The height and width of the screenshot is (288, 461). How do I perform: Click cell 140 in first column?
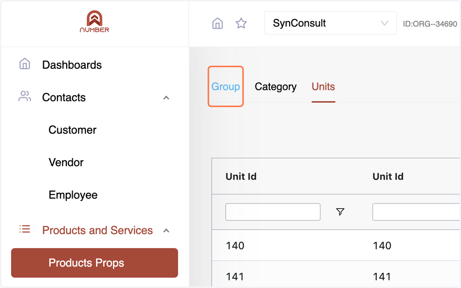coord(235,246)
